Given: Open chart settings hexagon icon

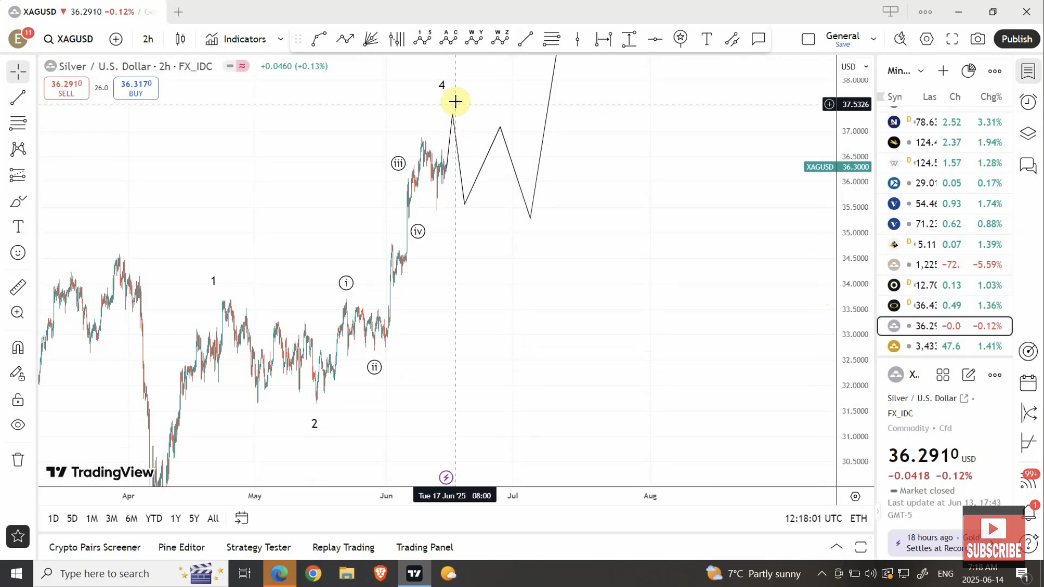Looking at the screenshot, I should [x=926, y=39].
